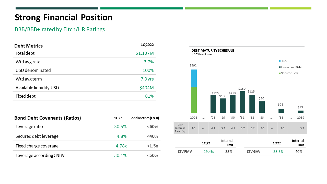Click the '2026' axis label

pyautogui.click(x=194, y=118)
